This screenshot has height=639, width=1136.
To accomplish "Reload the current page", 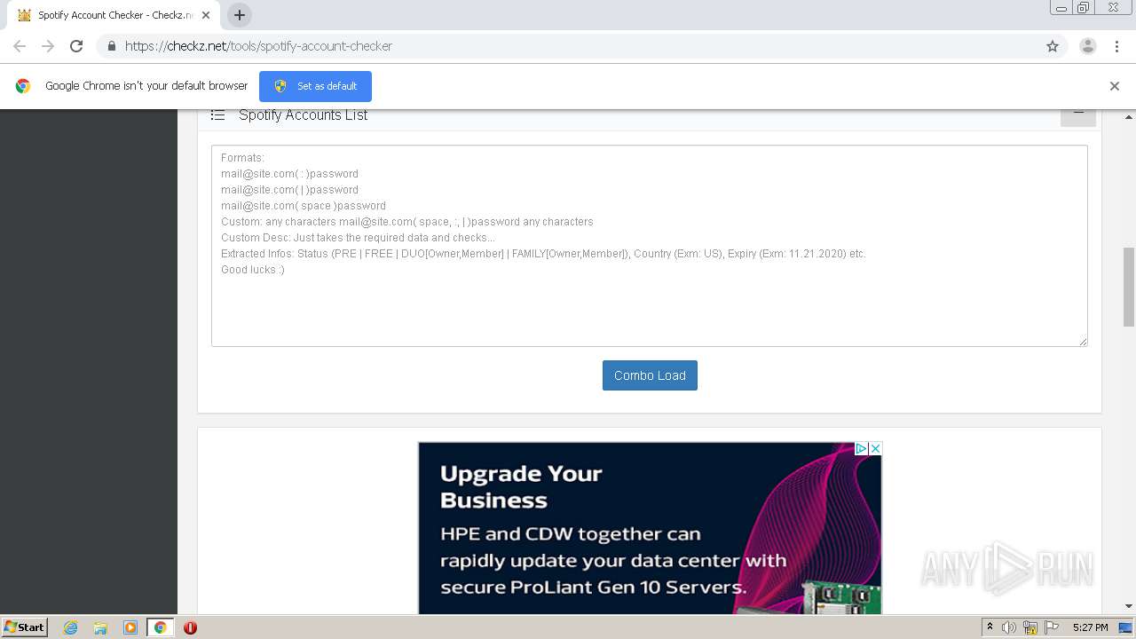I will click(x=76, y=46).
